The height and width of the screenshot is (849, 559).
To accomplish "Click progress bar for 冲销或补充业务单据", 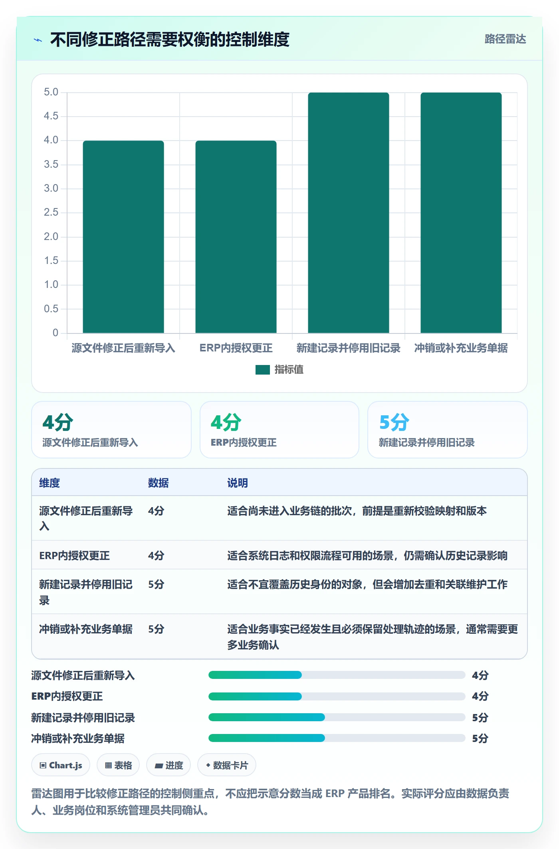I will [x=337, y=738].
